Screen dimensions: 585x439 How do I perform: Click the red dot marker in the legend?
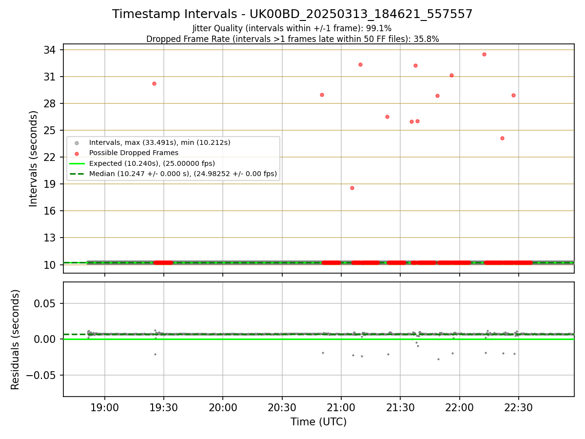[77, 153]
